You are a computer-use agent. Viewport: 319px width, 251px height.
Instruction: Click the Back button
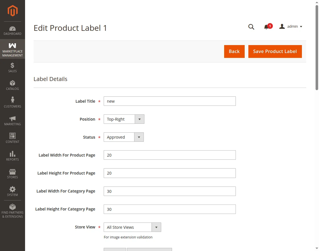[x=234, y=52]
